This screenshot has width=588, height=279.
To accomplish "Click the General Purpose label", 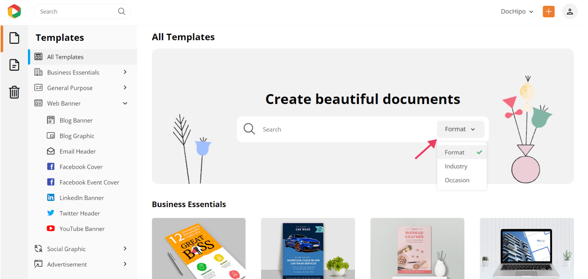I will [70, 88].
